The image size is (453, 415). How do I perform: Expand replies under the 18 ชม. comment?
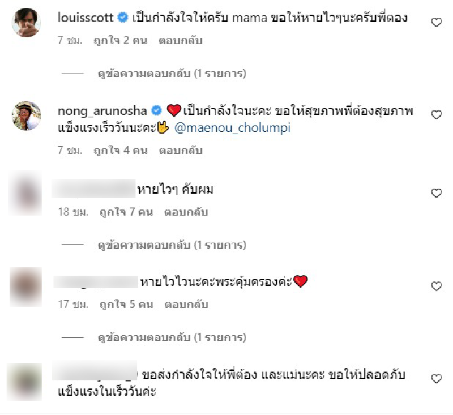point(172,245)
